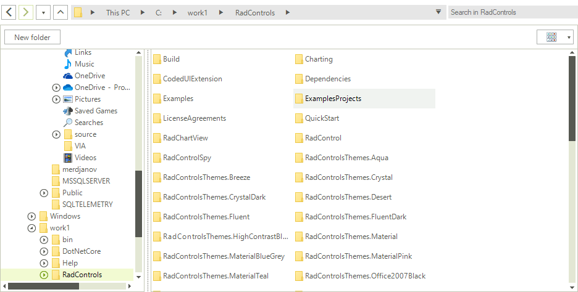Select C: in the breadcrumb path
This screenshot has height=292, width=578.
pyautogui.click(x=159, y=13)
